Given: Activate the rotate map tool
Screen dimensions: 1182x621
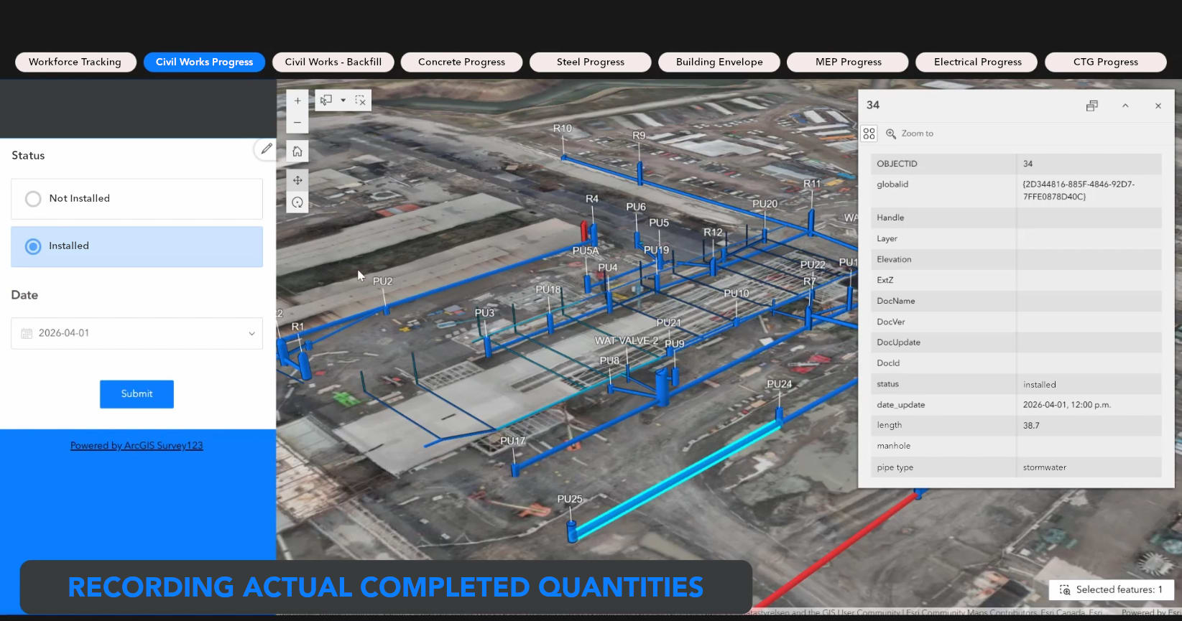Looking at the screenshot, I should pos(297,202).
